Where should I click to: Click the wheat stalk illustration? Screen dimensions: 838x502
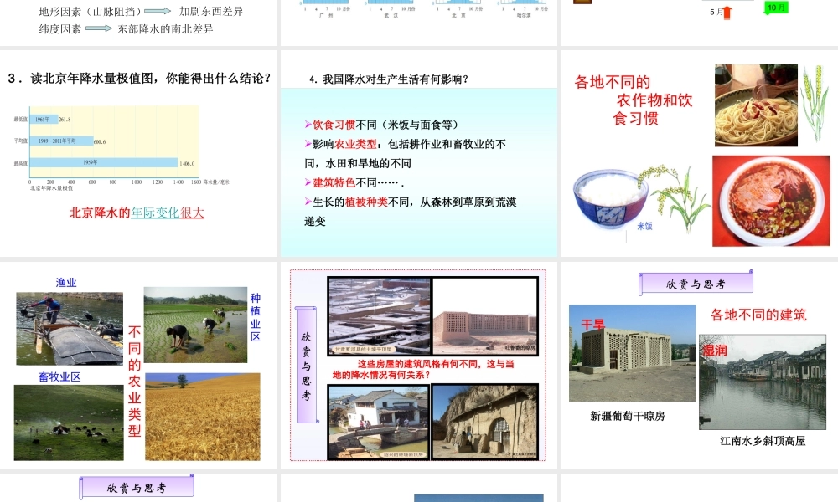815,102
